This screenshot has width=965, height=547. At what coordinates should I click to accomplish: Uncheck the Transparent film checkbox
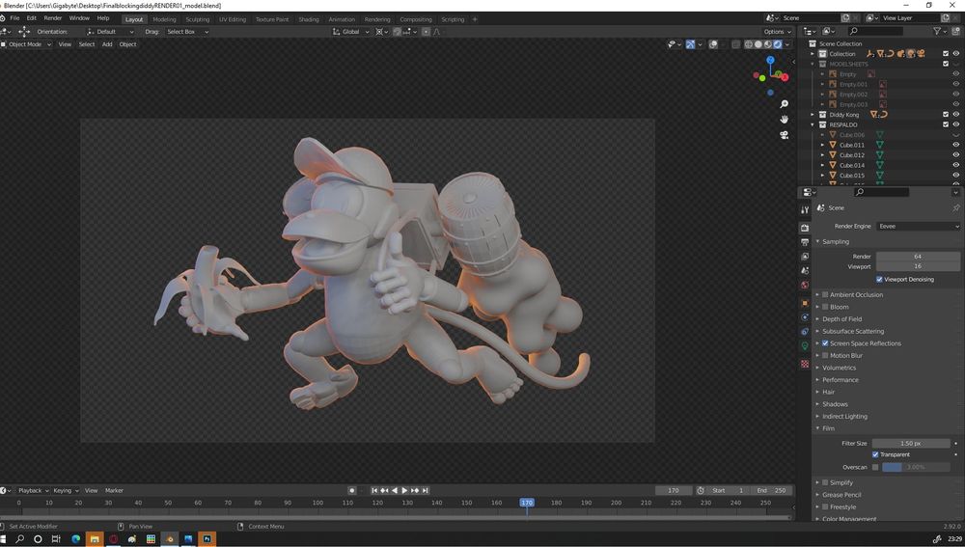coord(875,454)
